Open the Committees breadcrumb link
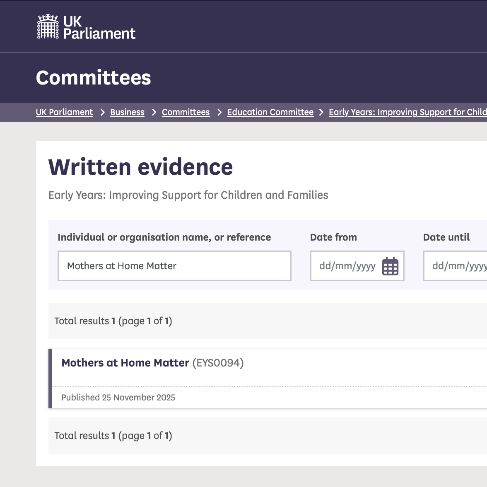The width and height of the screenshot is (487, 487). pyautogui.click(x=186, y=112)
